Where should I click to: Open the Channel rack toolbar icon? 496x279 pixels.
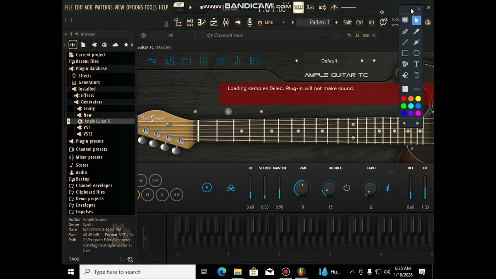coord(190,22)
